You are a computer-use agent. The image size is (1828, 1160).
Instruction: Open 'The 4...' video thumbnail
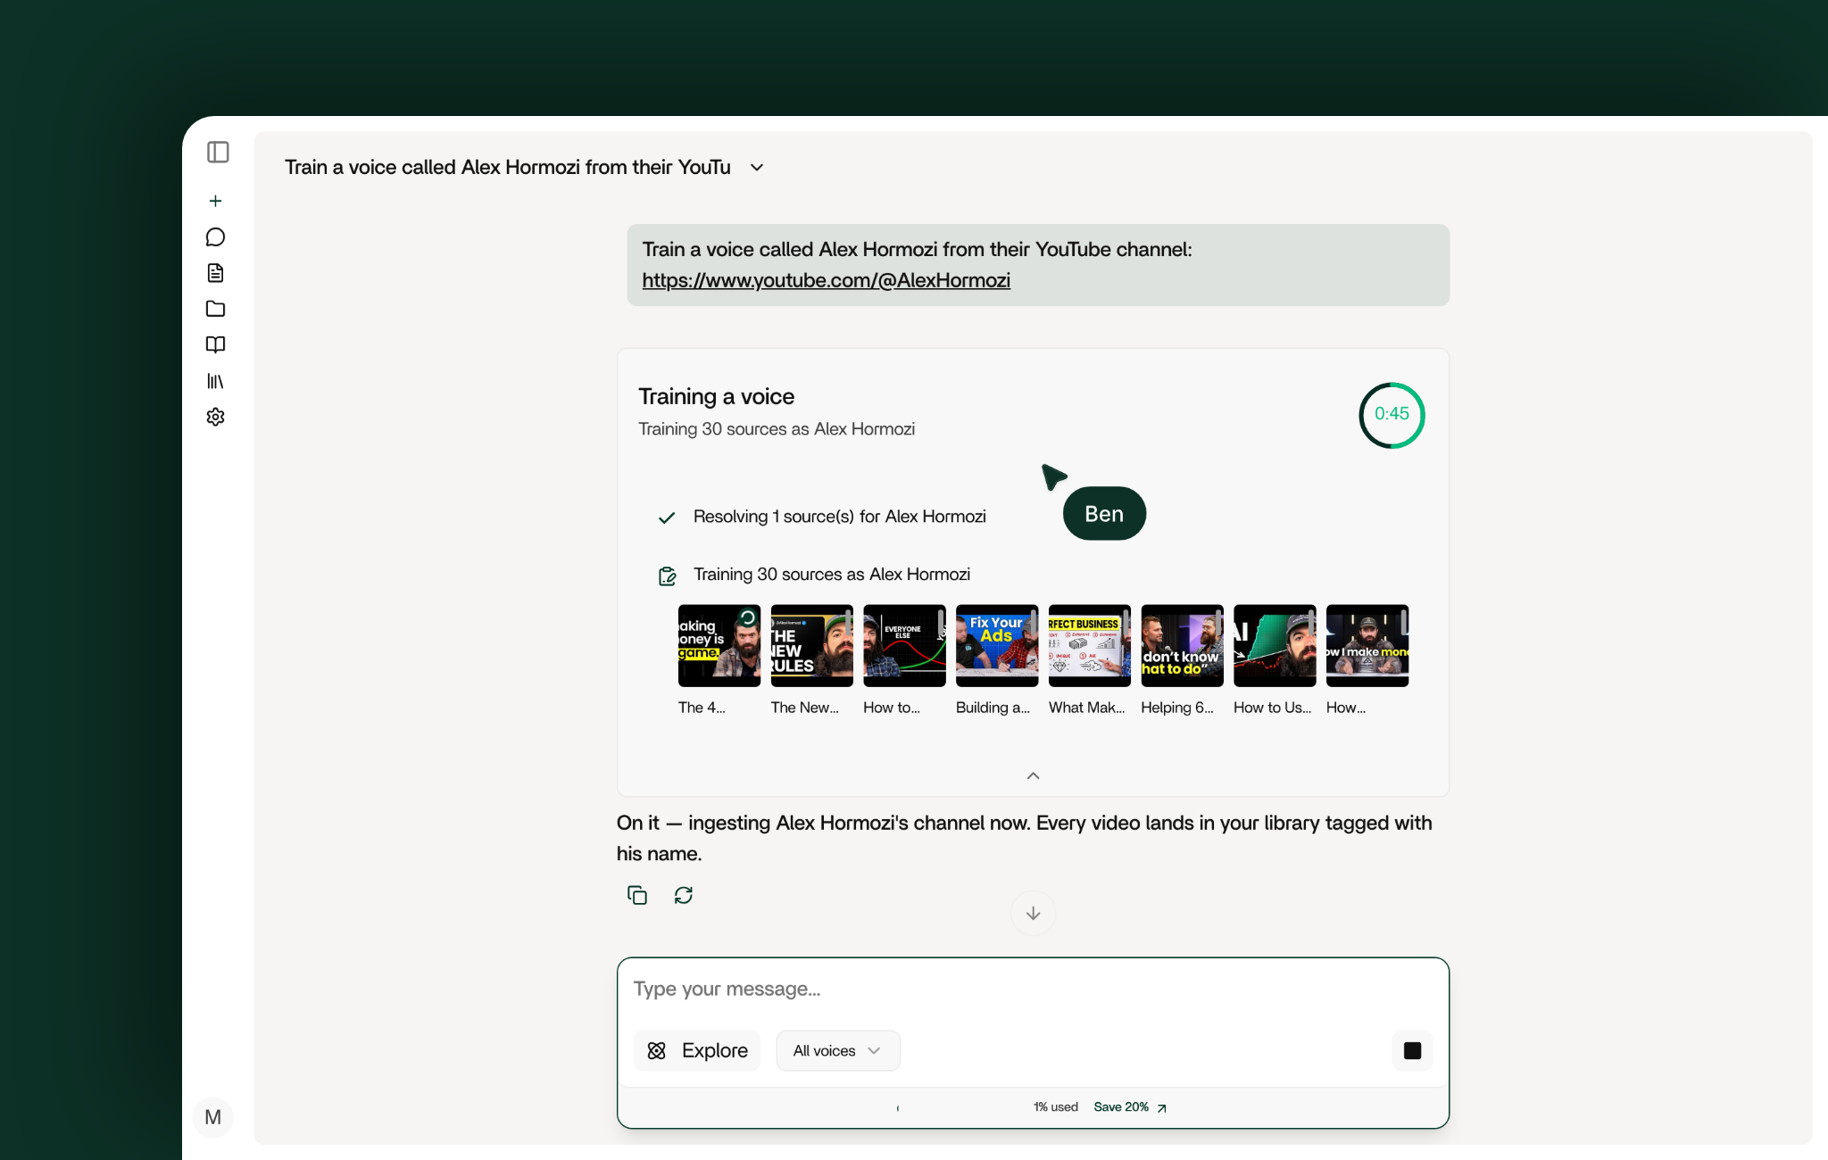coord(719,646)
